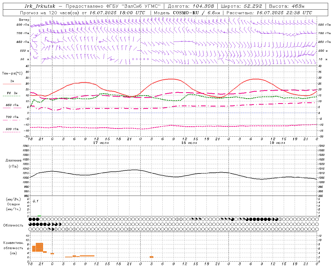
Task: Select the "850 гПа" temperature legend label
Action: click(x=12, y=105)
